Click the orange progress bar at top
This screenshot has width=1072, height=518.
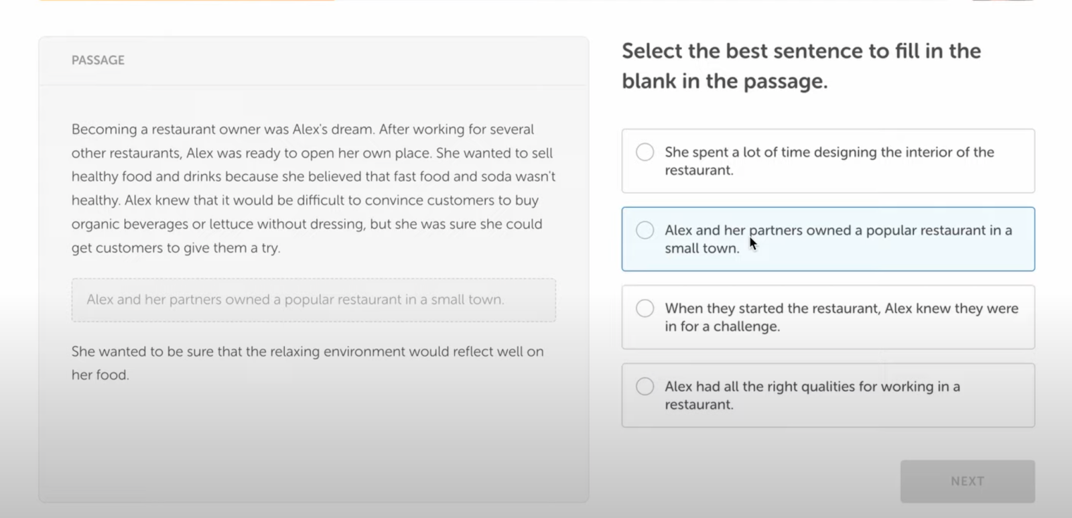188,1
